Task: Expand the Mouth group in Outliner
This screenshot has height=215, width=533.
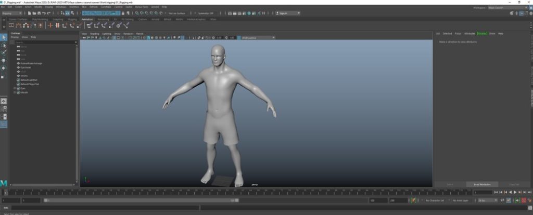Action: [15, 92]
